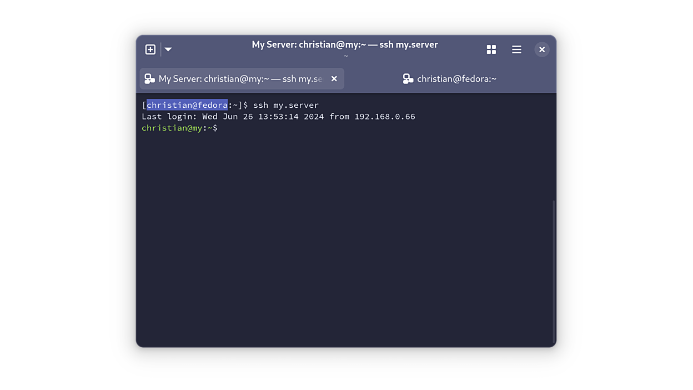Screen dimensions: 693x390
Task: Click the IP address 192.168.0.66
Action: pyautogui.click(x=385, y=117)
